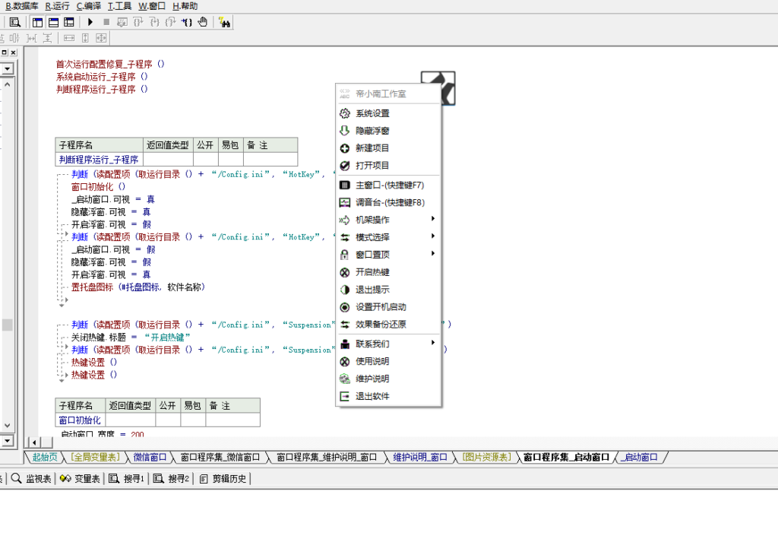This screenshot has height=558, width=778.
Task: Click the equal horizontal spacing icon
Action: coord(31,38)
